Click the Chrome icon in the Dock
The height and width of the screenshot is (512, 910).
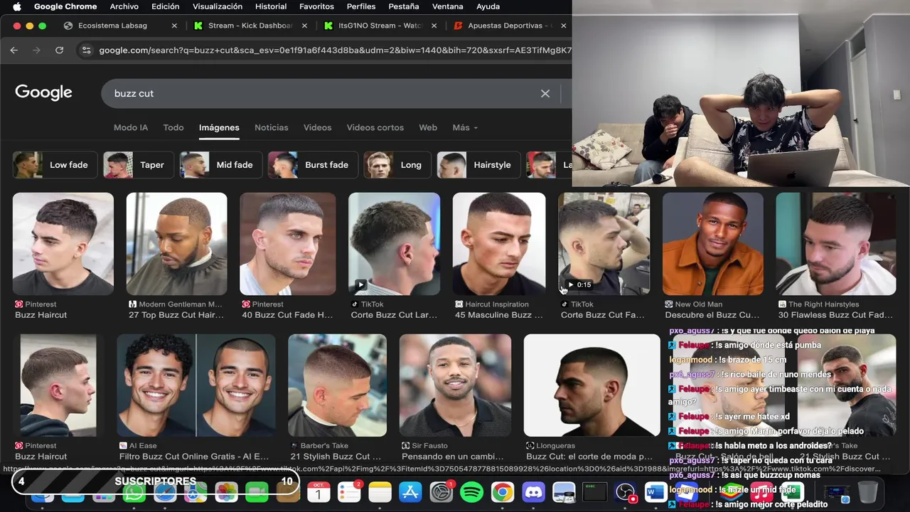coord(503,491)
